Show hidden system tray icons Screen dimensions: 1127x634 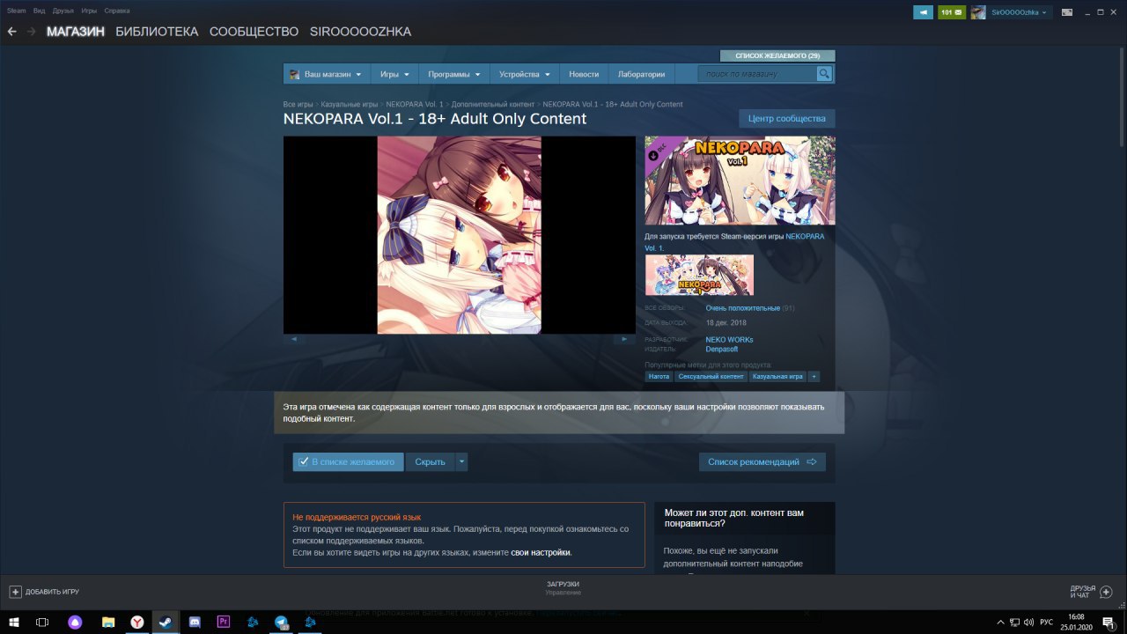point(999,622)
